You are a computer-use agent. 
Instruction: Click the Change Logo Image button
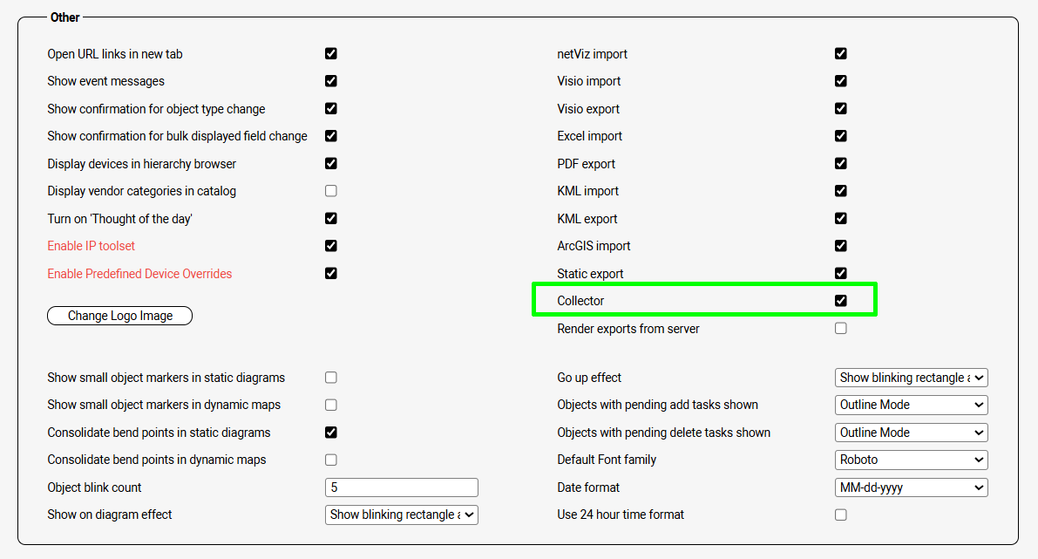(x=119, y=316)
